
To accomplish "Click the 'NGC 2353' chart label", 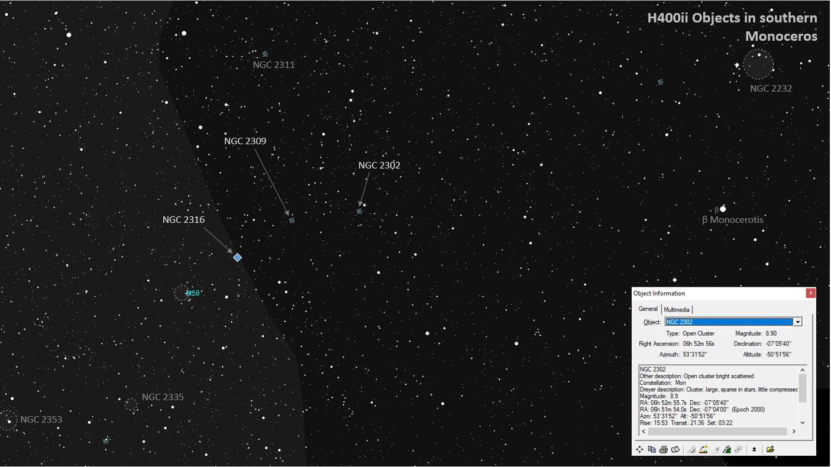I will click(41, 420).
